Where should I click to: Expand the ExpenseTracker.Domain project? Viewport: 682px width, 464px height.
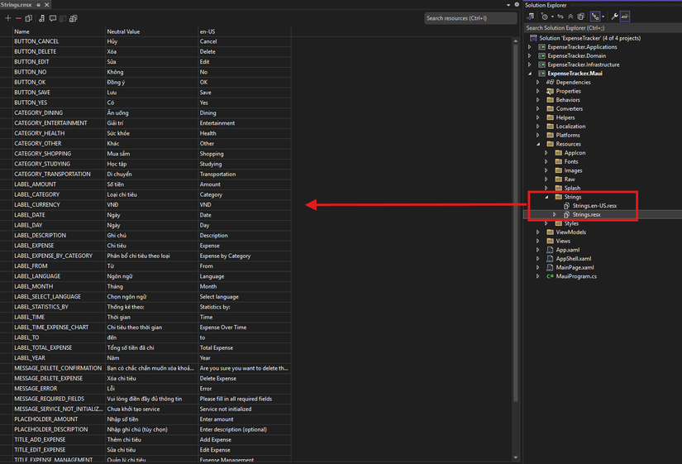pos(530,55)
